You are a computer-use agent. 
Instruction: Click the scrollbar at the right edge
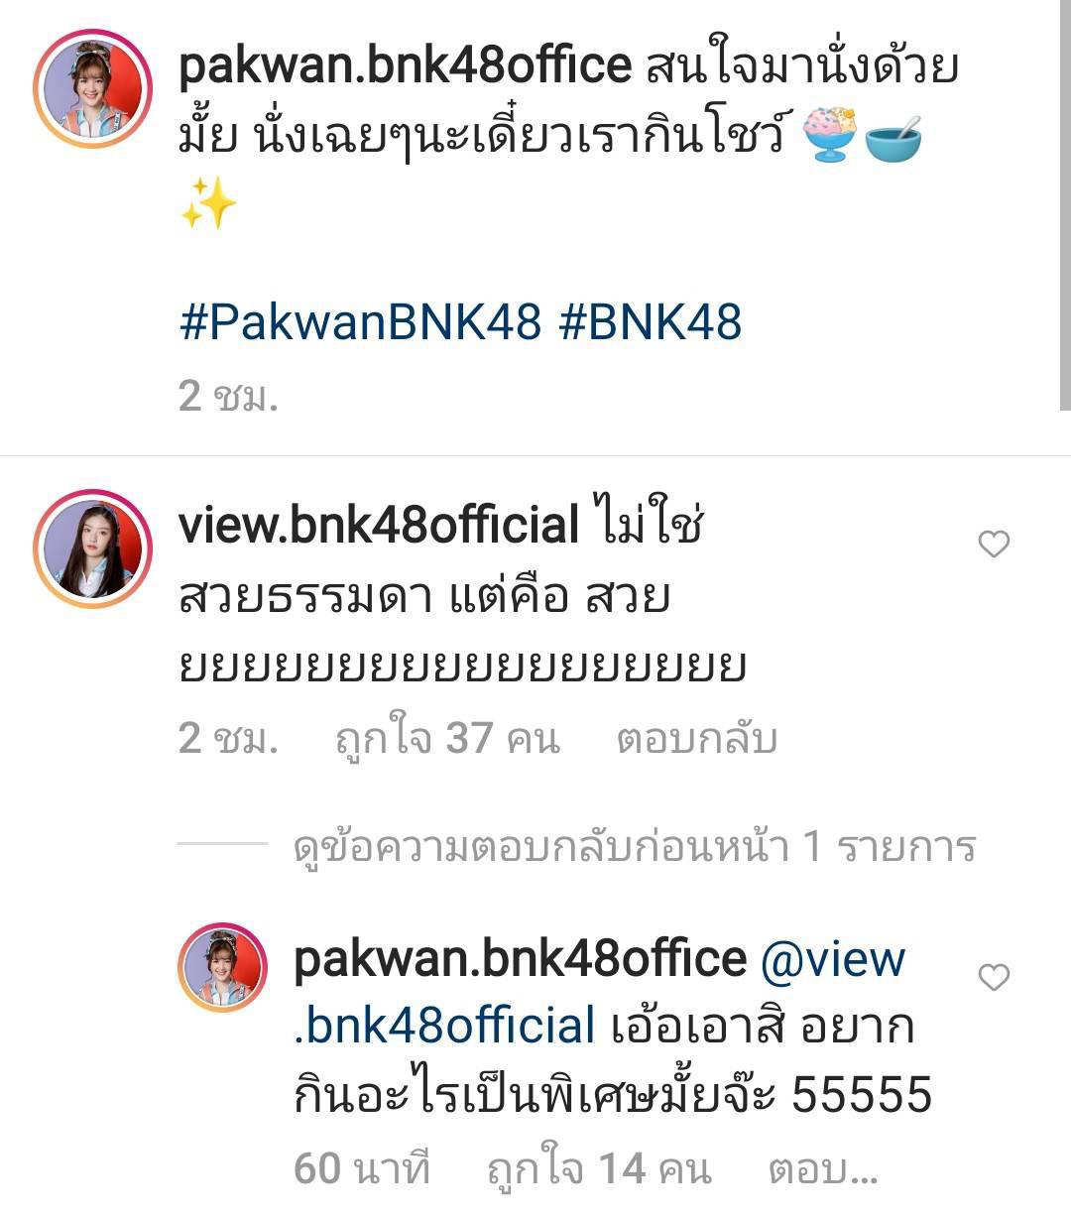tap(1065, 205)
